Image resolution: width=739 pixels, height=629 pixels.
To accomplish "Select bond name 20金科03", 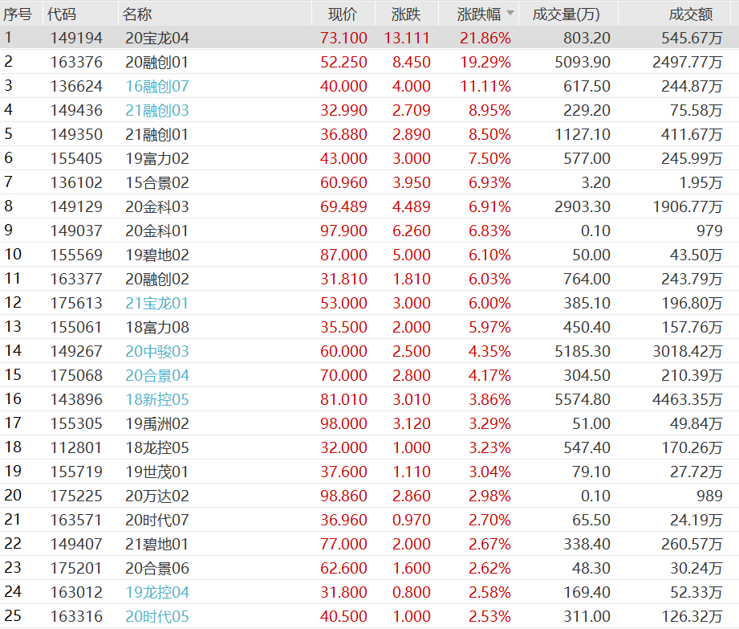I will pos(157,206).
